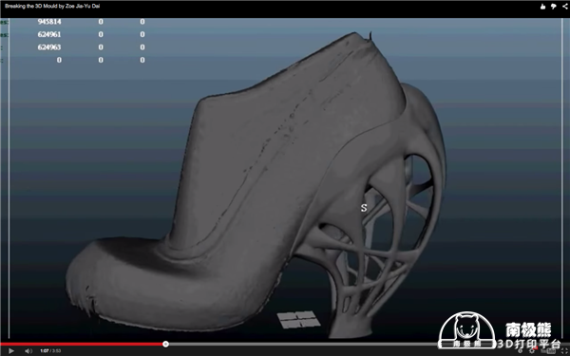Viewport: 570px width, 356px height.
Task: Open video on YouTube via logo
Action: (548, 351)
